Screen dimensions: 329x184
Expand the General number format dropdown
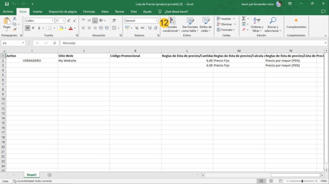click(156, 20)
